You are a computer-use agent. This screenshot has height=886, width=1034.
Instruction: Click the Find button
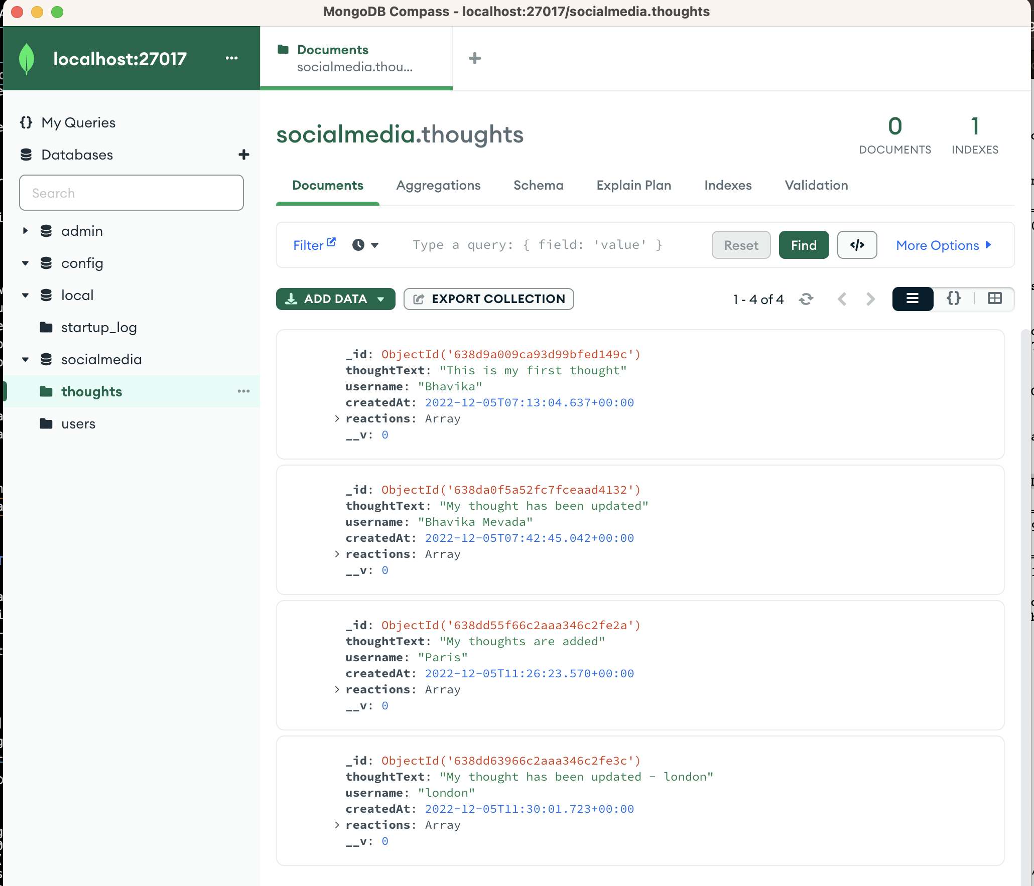click(803, 245)
